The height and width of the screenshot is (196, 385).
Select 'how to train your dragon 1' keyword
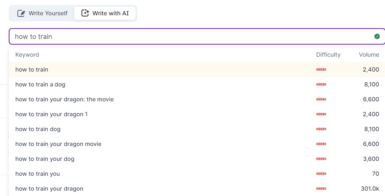coord(51,114)
